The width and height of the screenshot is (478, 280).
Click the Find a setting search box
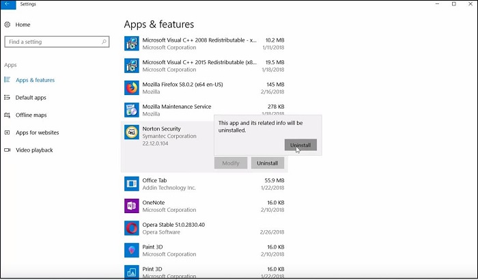55,42
